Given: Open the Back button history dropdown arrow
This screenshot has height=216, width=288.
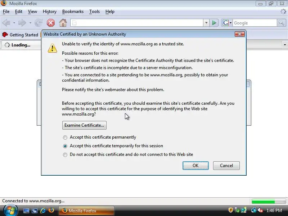Looking at the screenshot, I should point(14,23).
